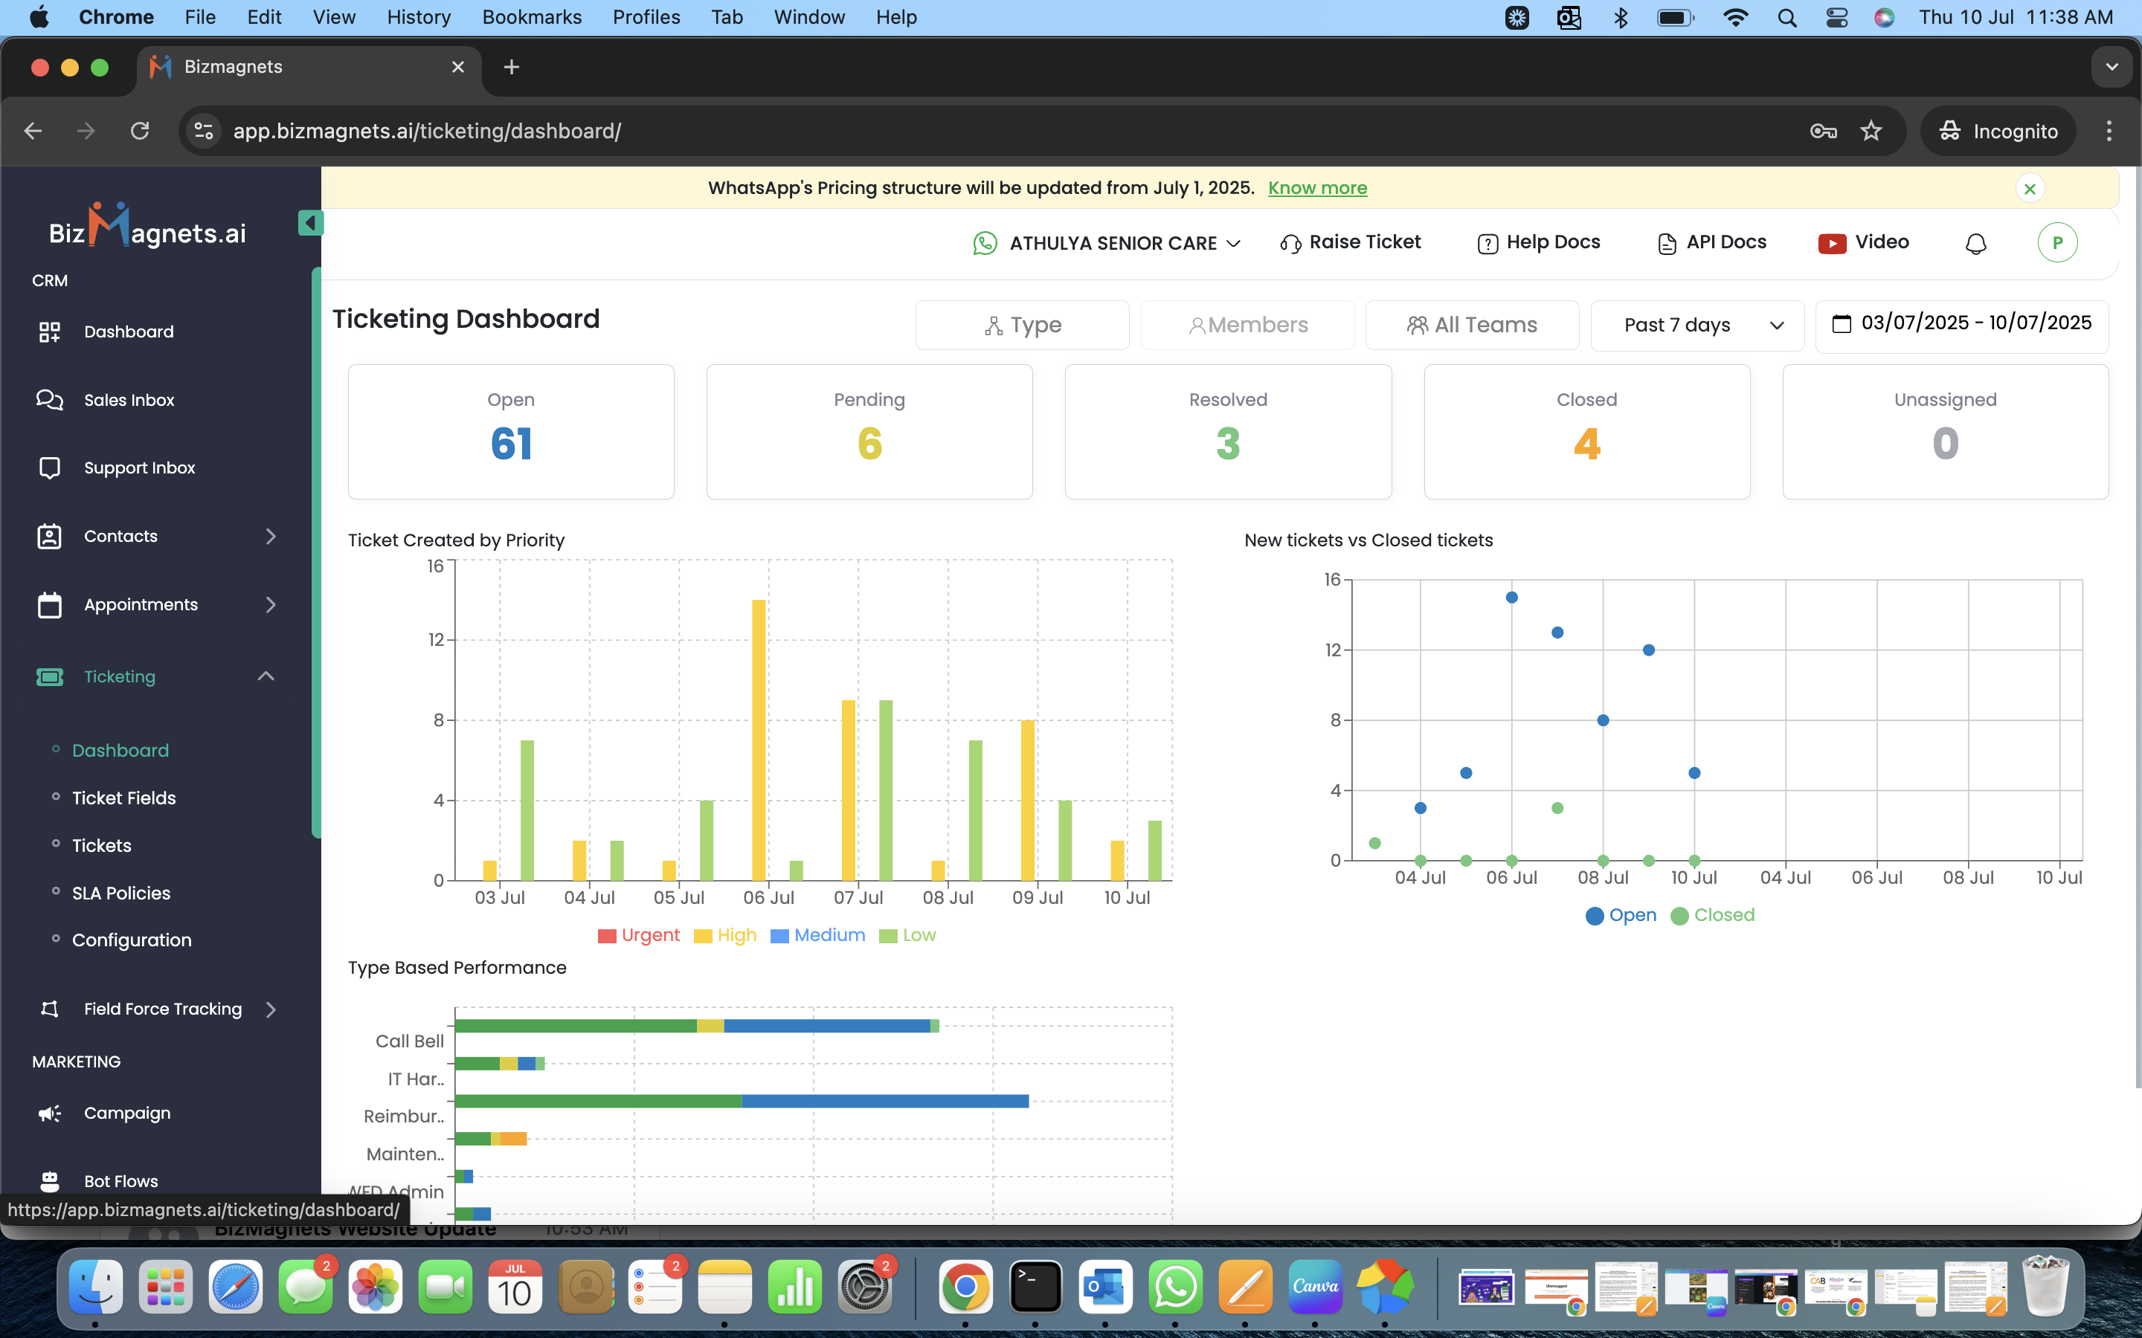This screenshot has width=2142, height=1338.
Task: Select the Contacts icon in sidebar
Action: click(x=50, y=535)
